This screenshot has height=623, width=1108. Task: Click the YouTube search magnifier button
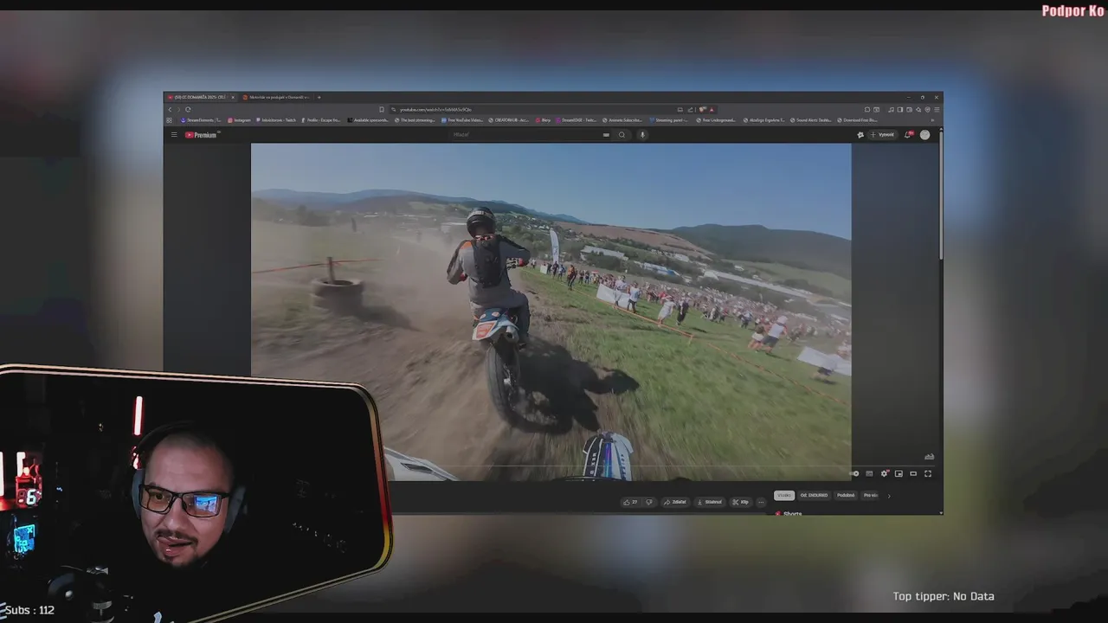click(622, 135)
